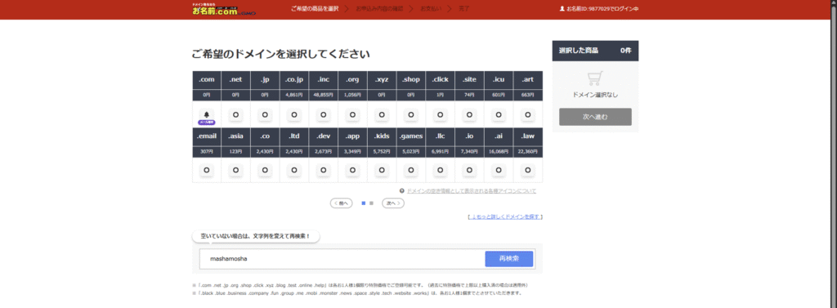Click step 完了 in header
This screenshot has width=837, height=308.
click(464, 9)
